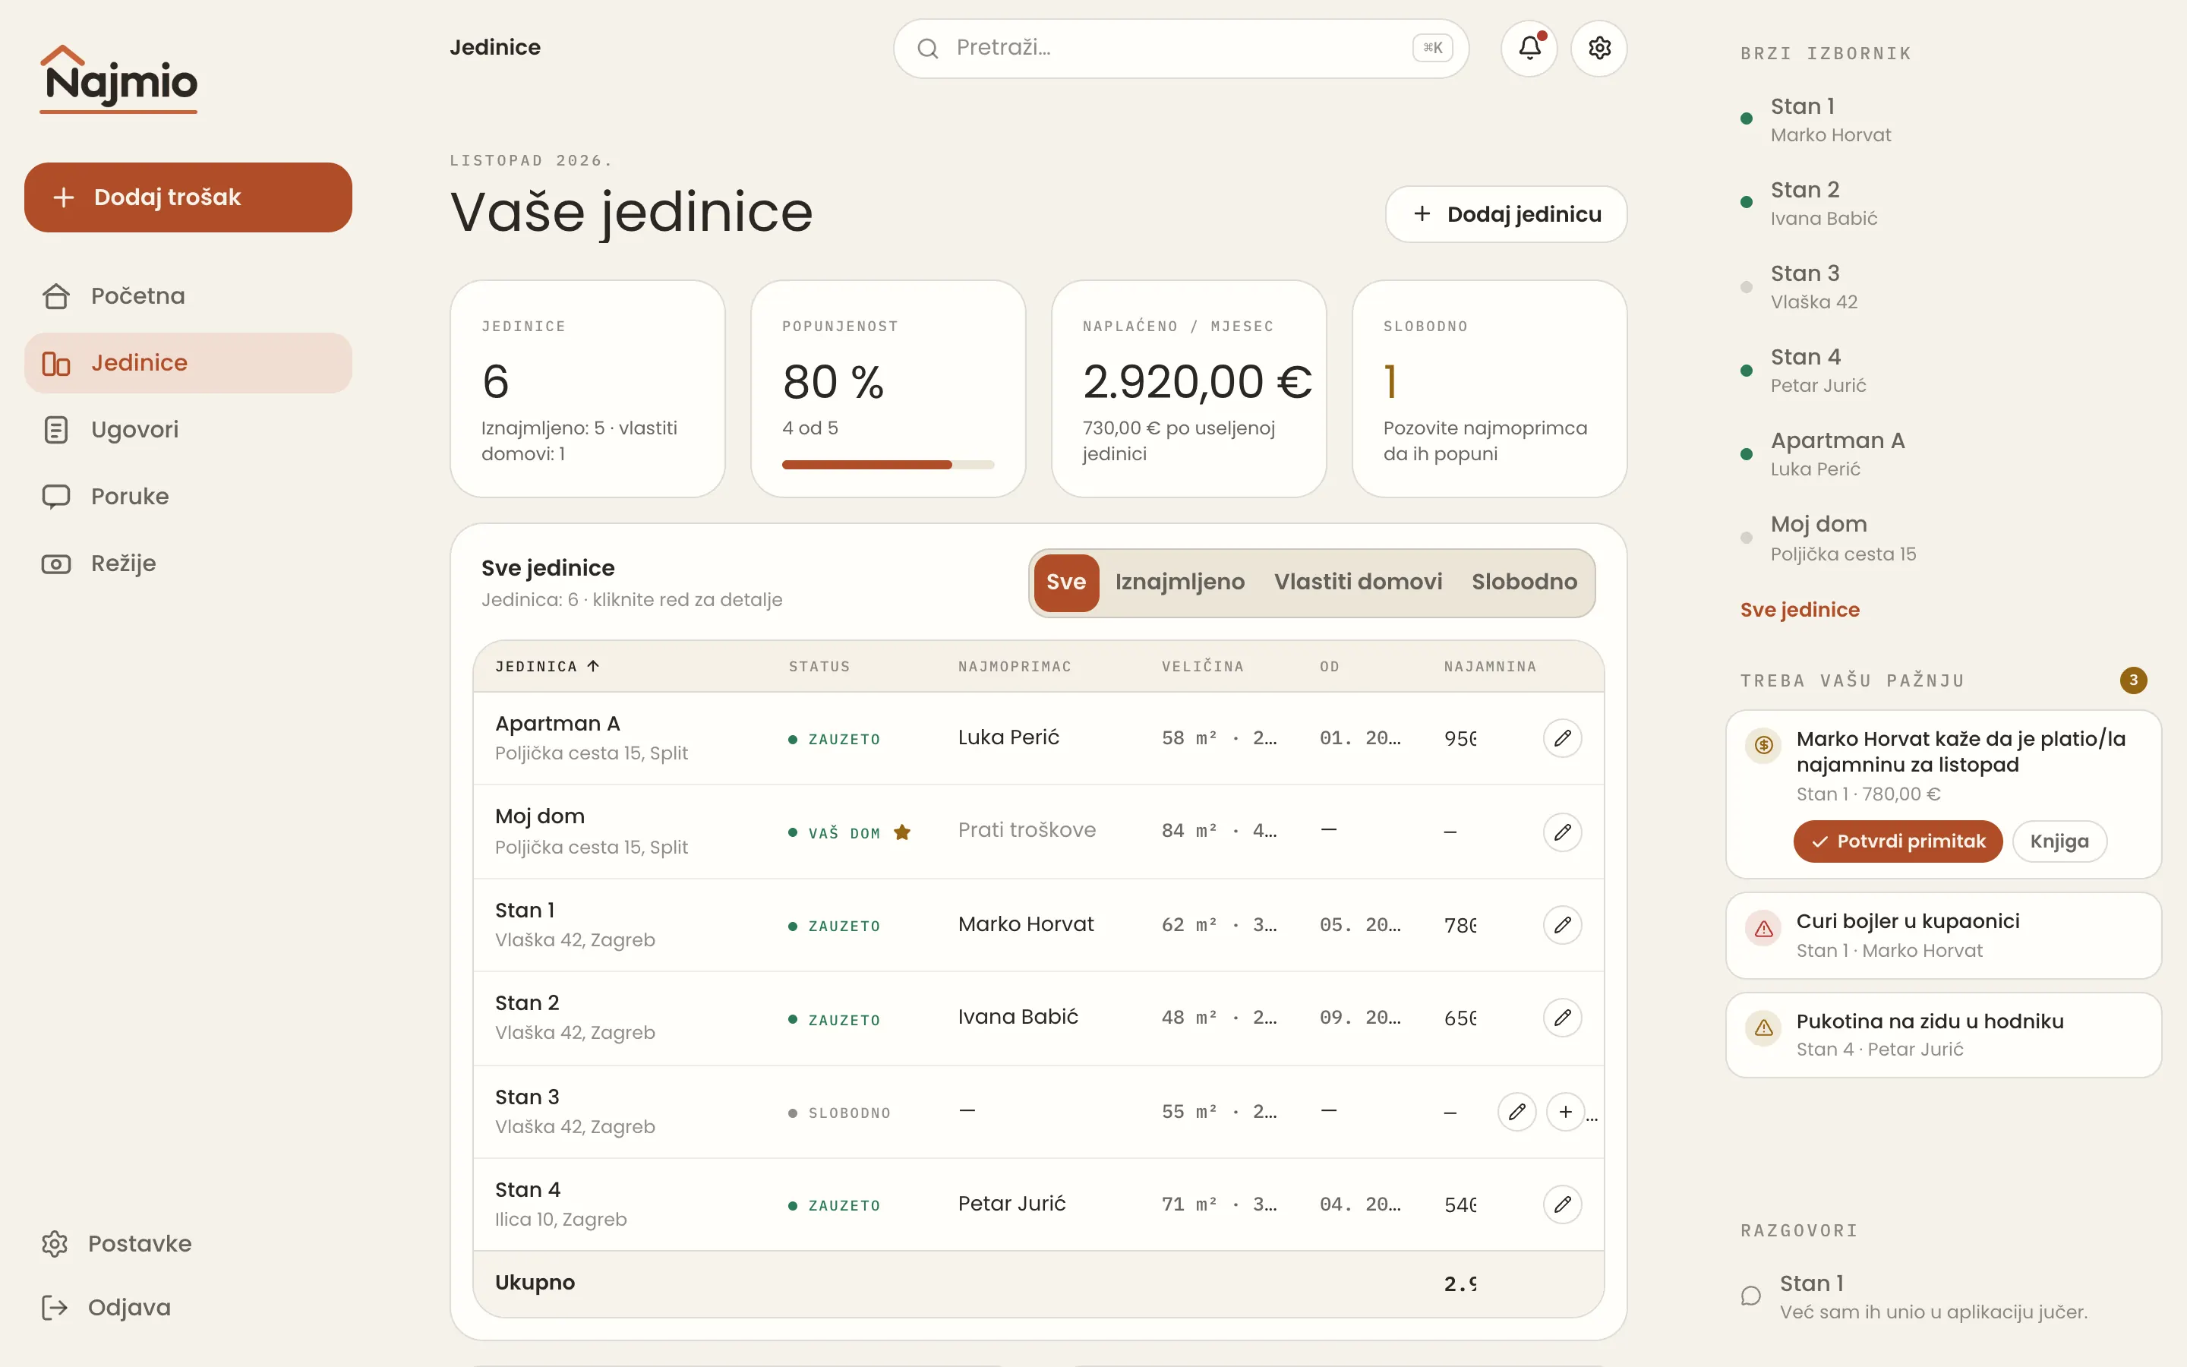Click occupancy progress bar in Popunjenost card
Screen dimensions: 2187x1367
point(888,465)
